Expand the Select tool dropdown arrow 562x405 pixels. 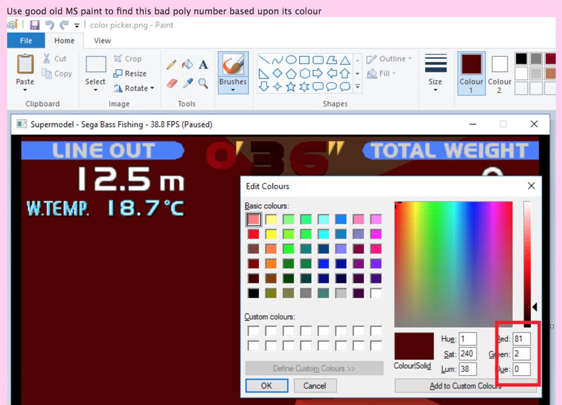96,89
